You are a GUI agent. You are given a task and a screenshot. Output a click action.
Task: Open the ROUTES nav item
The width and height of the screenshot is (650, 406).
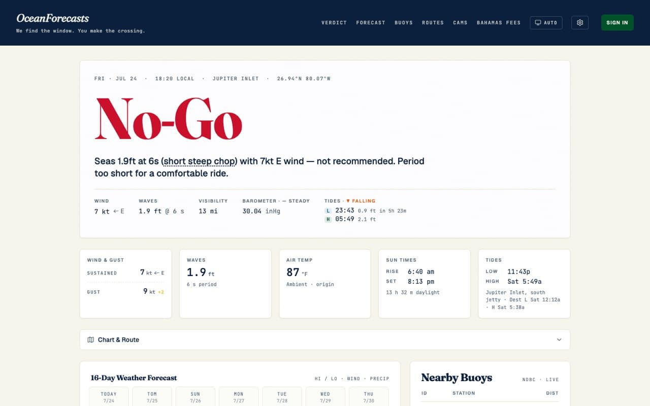(x=433, y=23)
